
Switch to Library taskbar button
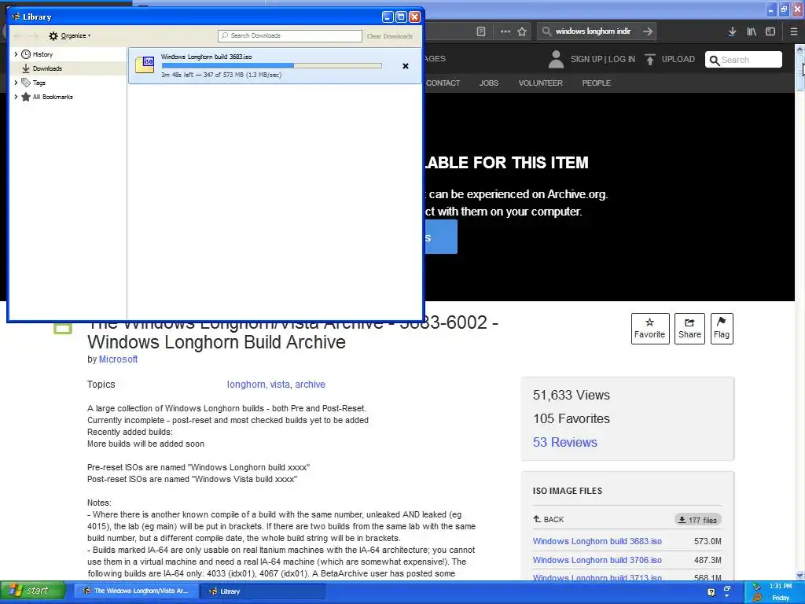point(262,591)
